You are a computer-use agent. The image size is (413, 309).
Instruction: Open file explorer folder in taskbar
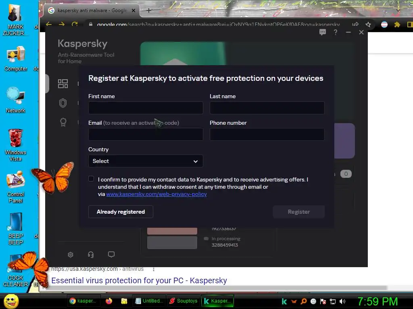[124, 301]
